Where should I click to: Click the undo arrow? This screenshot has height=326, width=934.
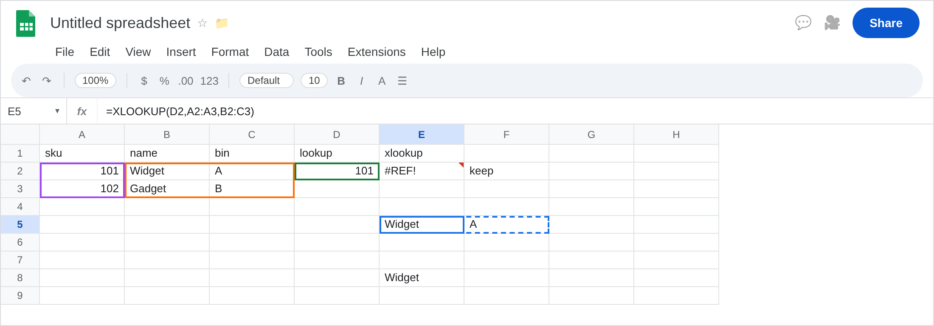(26, 80)
